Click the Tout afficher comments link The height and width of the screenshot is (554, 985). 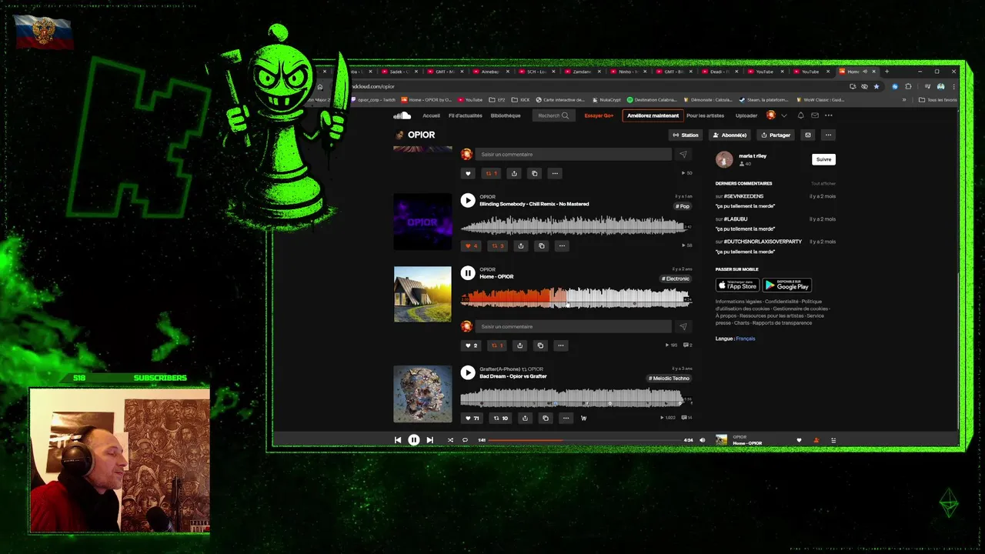(823, 184)
